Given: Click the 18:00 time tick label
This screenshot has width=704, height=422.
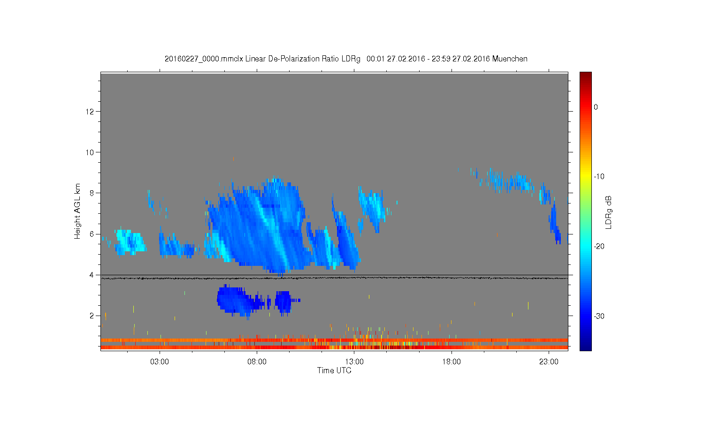Looking at the screenshot, I should click(451, 362).
